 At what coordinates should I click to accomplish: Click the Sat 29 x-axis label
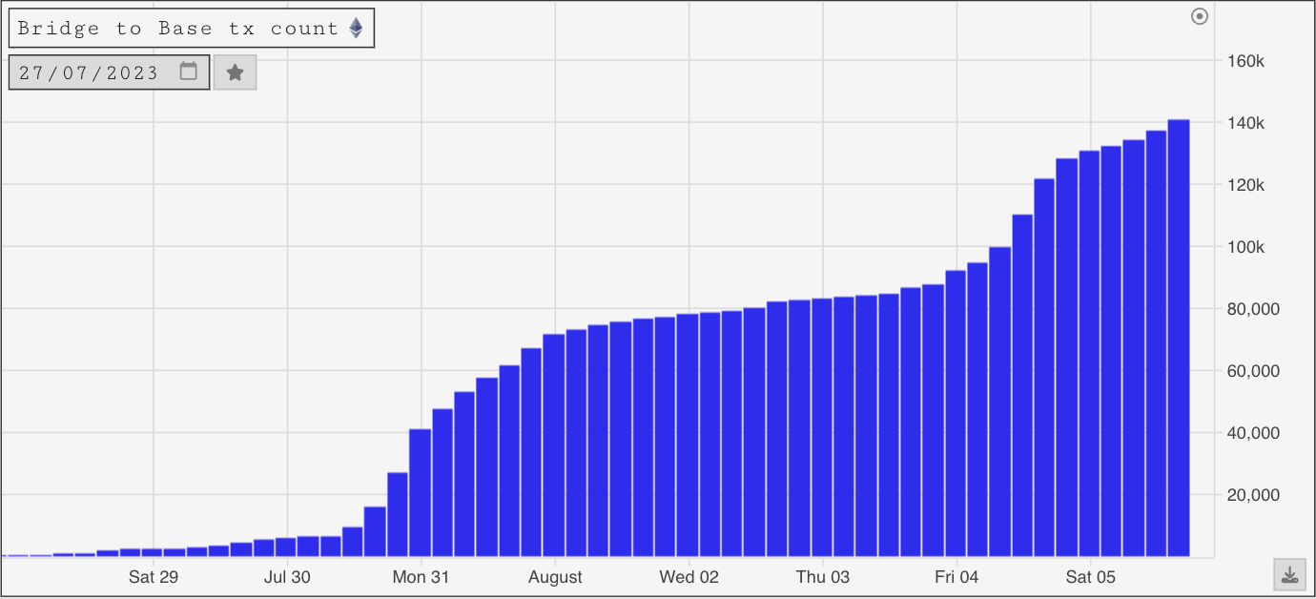coord(154,577)
